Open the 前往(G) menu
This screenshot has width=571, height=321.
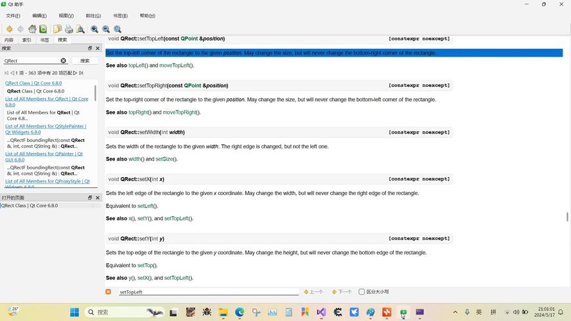tap(93, 15)
